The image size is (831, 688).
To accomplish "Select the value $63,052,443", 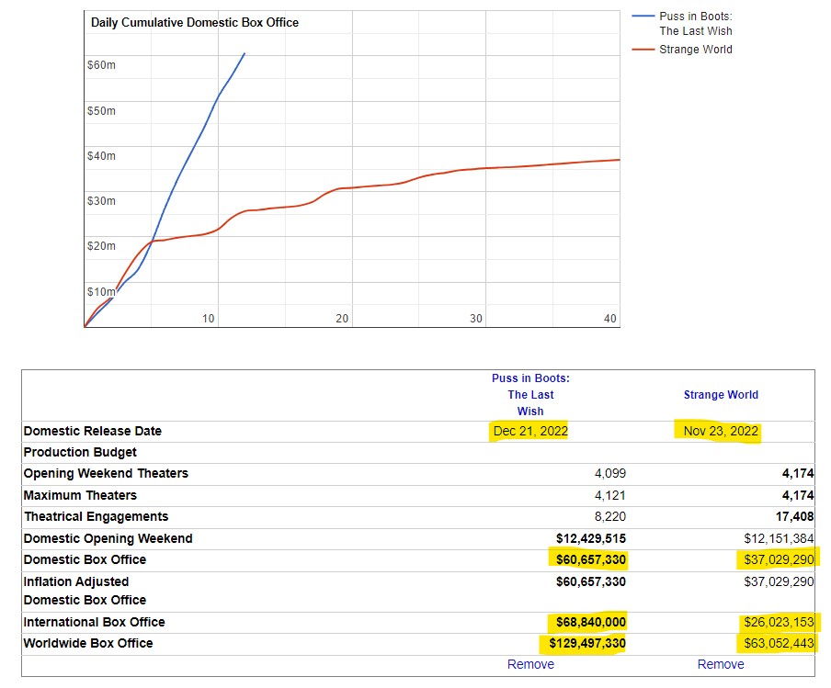I will click(779, 644).
